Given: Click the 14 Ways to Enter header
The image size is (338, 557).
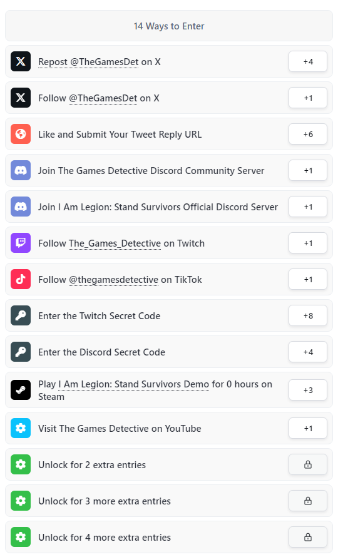Looking at the screenshot, I should [x=169, y=26].
